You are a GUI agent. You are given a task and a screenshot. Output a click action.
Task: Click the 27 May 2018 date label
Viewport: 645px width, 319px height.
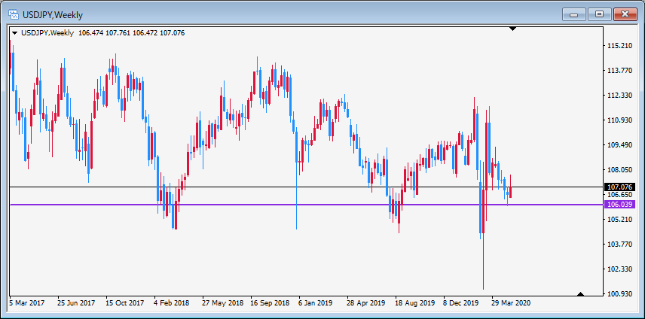(x=222, y=303)
